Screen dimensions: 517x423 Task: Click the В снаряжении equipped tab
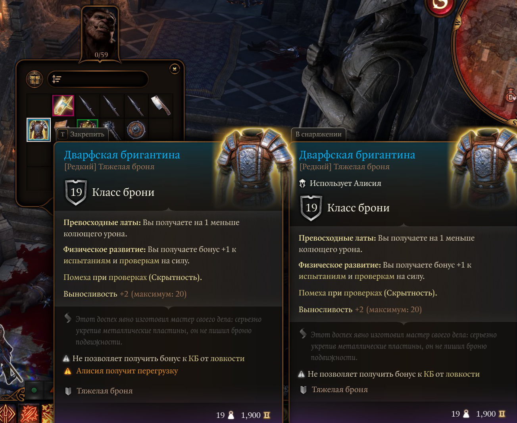[319, 134]
